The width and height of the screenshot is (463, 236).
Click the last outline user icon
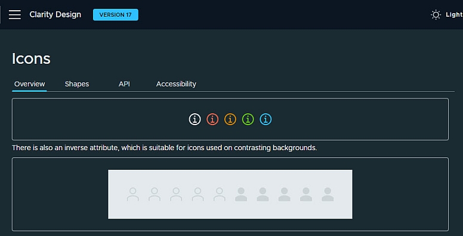[220, 194]
